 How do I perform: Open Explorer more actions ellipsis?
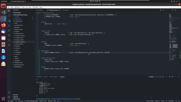pos(32,10)
